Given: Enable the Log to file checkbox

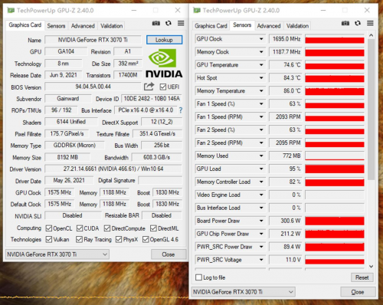Looking at the screenshot, I should [x=198, y=277].
